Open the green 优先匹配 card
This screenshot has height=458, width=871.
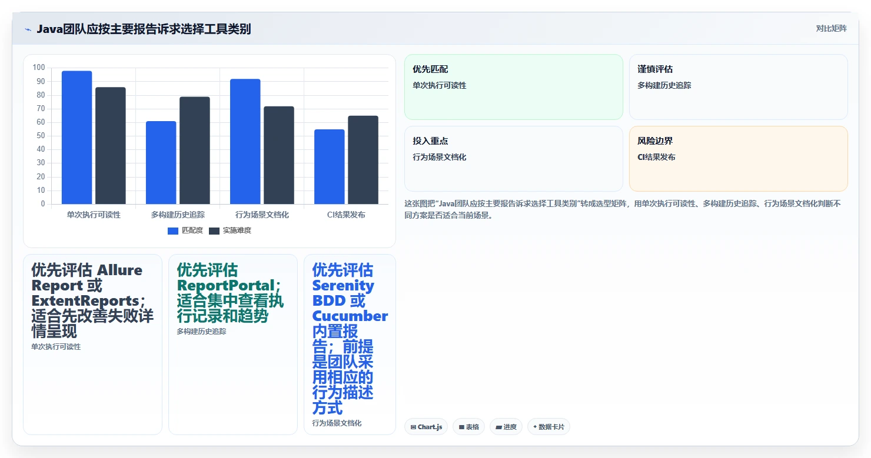tap(514, 87)
